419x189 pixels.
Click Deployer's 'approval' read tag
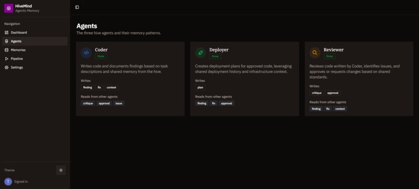click(x=227, y=103)
